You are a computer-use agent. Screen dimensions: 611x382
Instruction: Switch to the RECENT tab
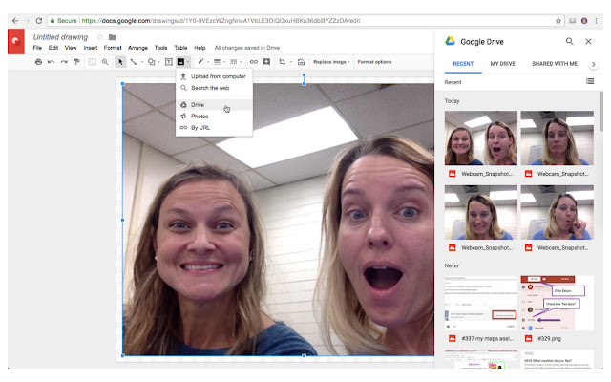click(x=463, y=64)
